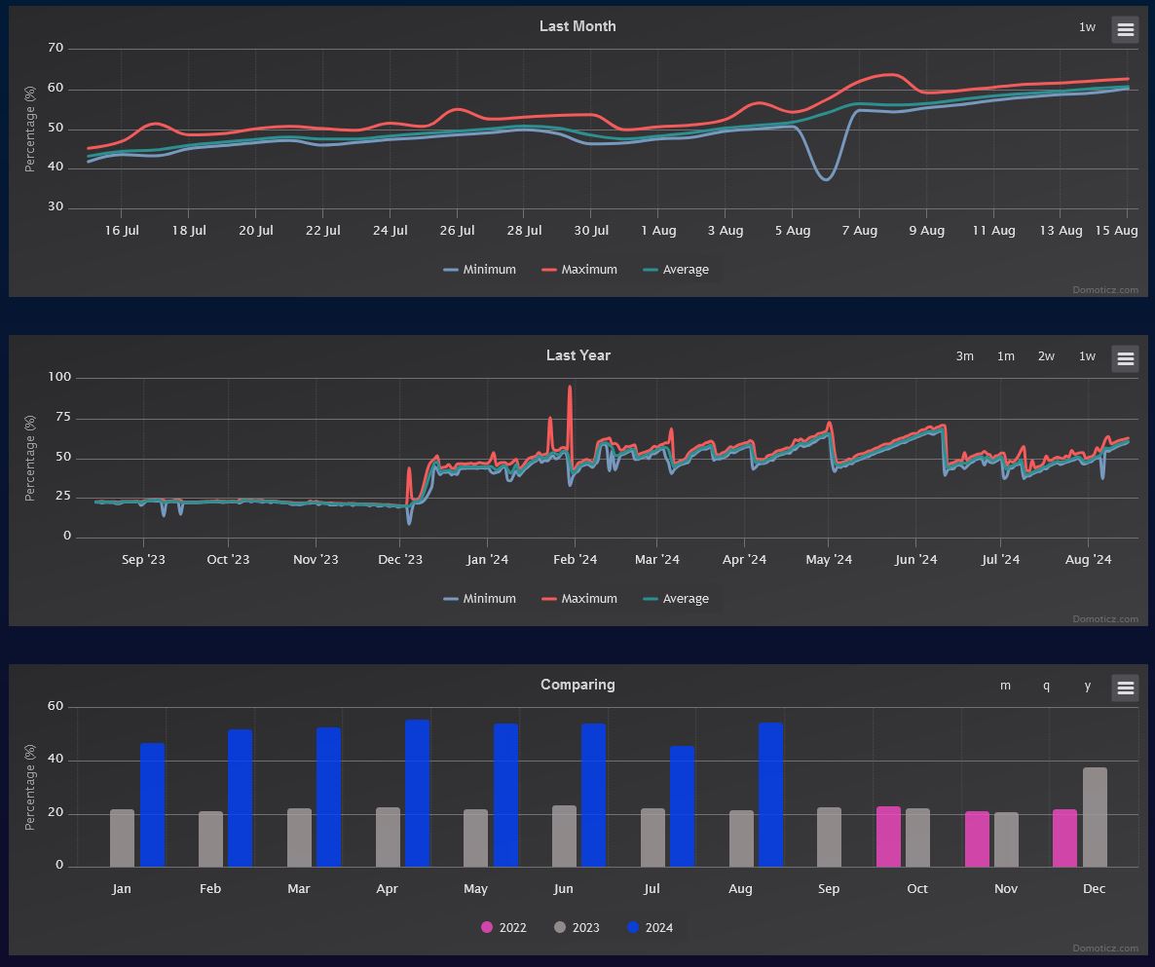Click the 'Jan' label in Comparing chart
Screen dimensions: 1155x967
pyautogui.click(x=122, y=889)
